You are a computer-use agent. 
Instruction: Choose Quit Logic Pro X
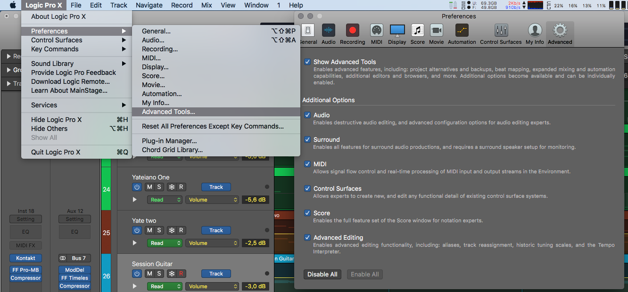coord(76,152)
